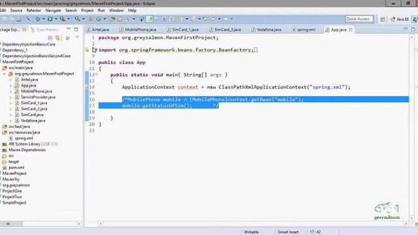
Task: Switch to the Type Hierarchy tab
Action: (44, 29)
